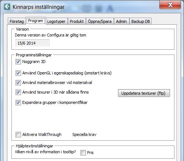Image resolution: width=184 pixels, height=161 pixels.
Task: Open the Logotyper tab
Action: (56, 21)
